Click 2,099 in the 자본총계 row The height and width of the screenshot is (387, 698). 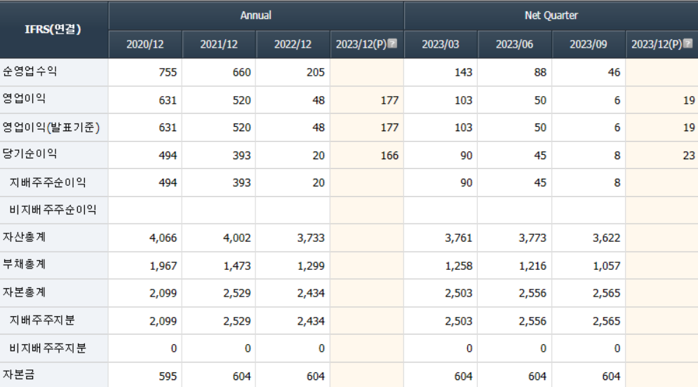pos(163,294)
